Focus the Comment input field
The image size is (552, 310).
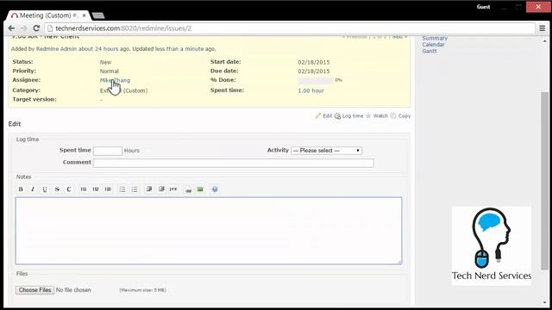(x=234, y=163)
